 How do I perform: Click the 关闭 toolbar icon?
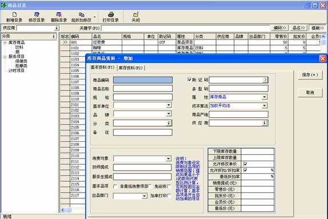click(x=135, y=14)
